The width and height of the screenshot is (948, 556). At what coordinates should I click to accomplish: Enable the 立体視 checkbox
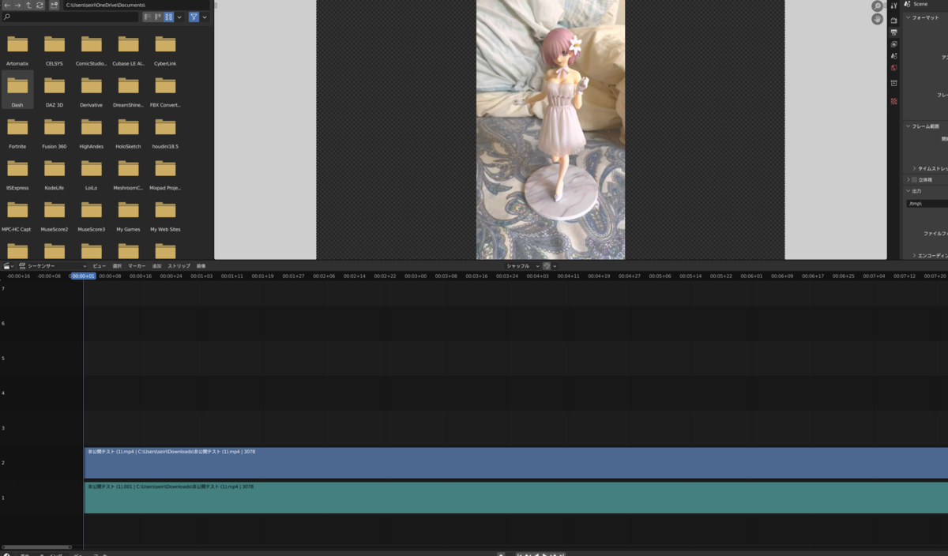915,179
